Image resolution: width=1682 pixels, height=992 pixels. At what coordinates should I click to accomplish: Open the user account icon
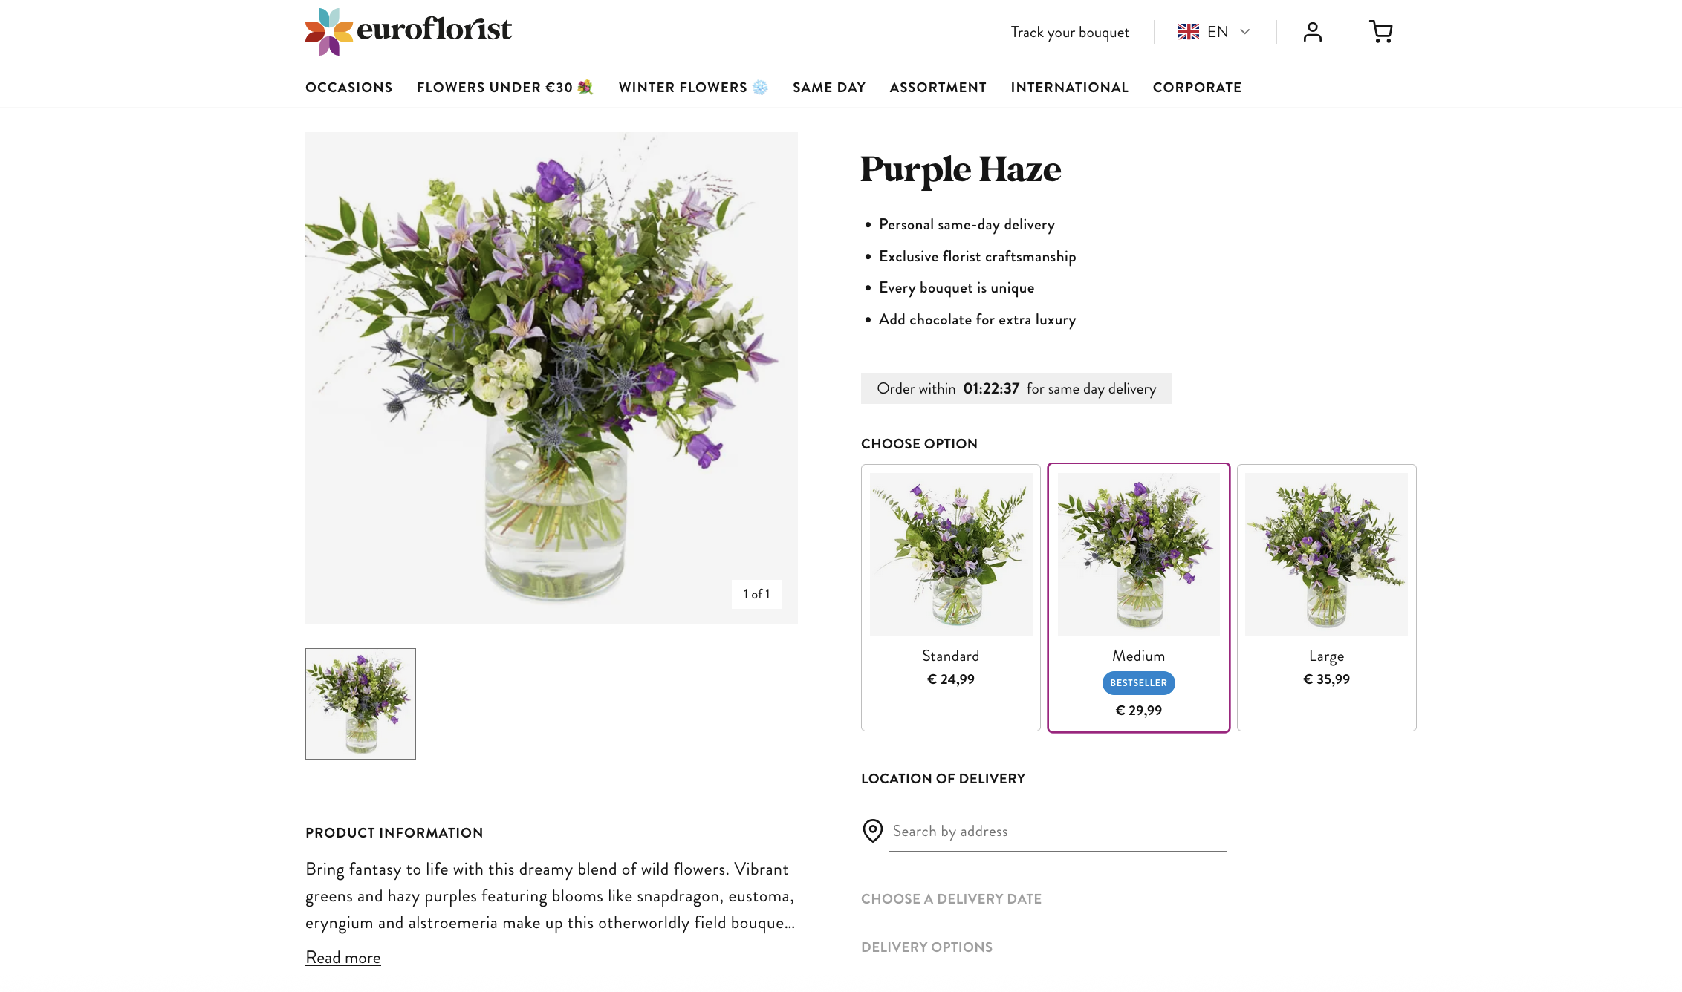pyautogui.click(x=1312, y=32)
